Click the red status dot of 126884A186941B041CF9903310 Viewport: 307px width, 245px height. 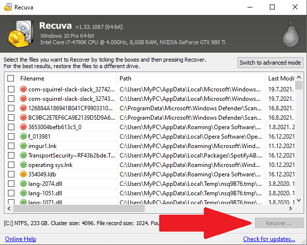pos(23,108)
